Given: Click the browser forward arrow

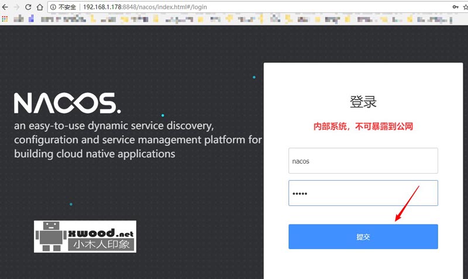Looking at the screenshot, I should [16, 7].
